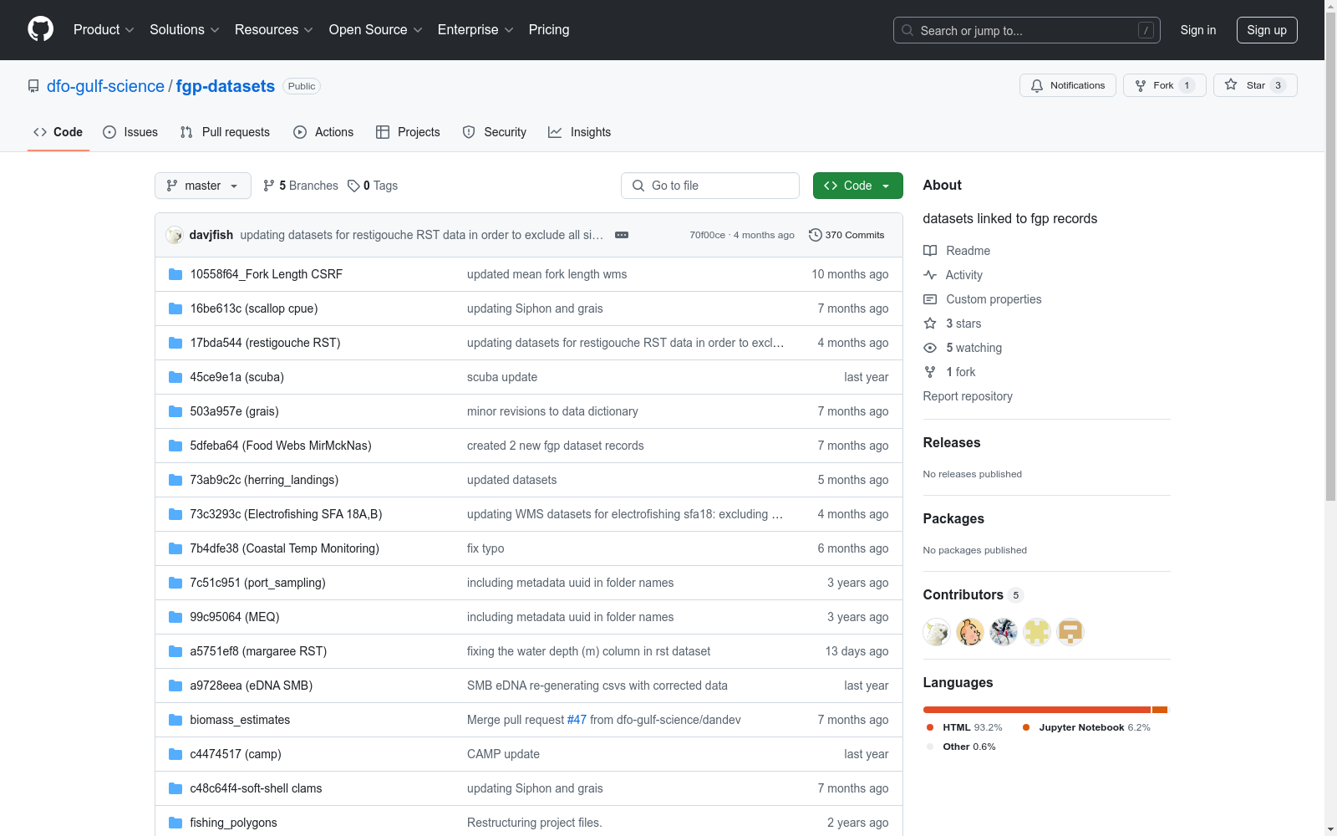Select the Code tab
This screenshot has width=1337, height=836.
(x=58, y=132)
